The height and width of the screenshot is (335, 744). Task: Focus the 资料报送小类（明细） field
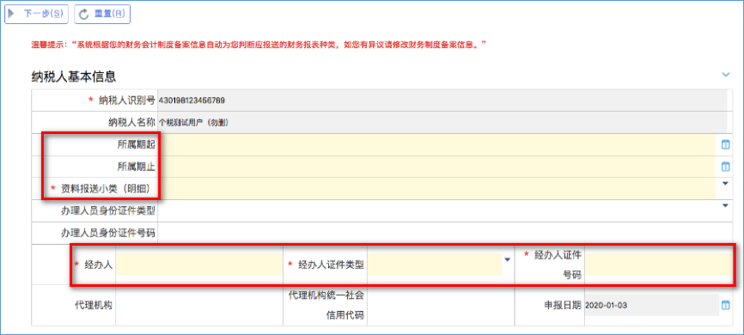tap(436, 188)
